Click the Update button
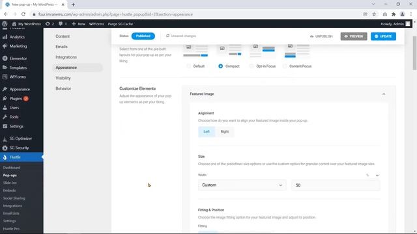This screenshot has width=417, height=234. pos(383,36)
